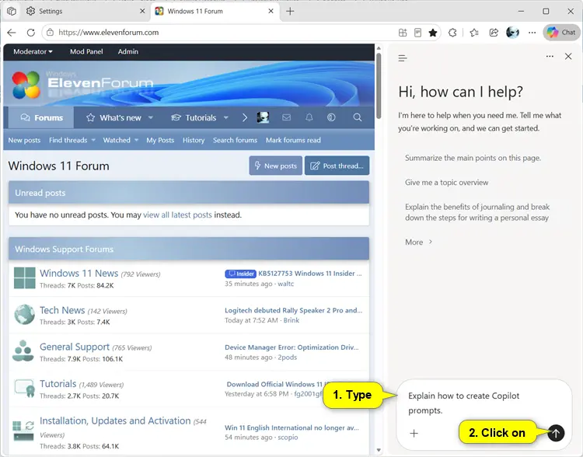Image resolution: width=583 pixels, height=457 pixels.
Task: Click the page vertical scrollbar thumb
Action: (x=379, y=86)
